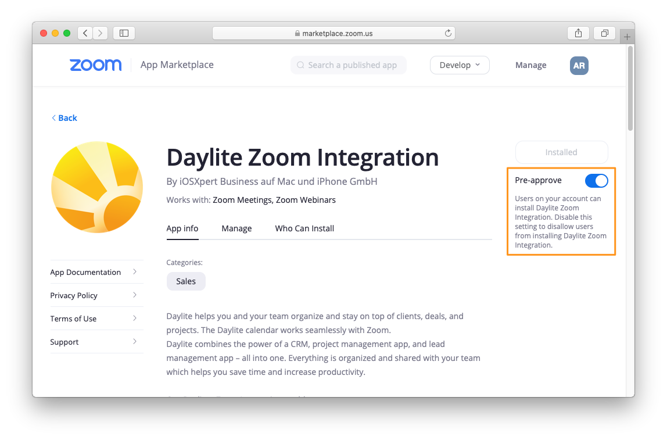Open the Develop dropdown
This screenshot has height=440, width=667.
tap(460, 65)
